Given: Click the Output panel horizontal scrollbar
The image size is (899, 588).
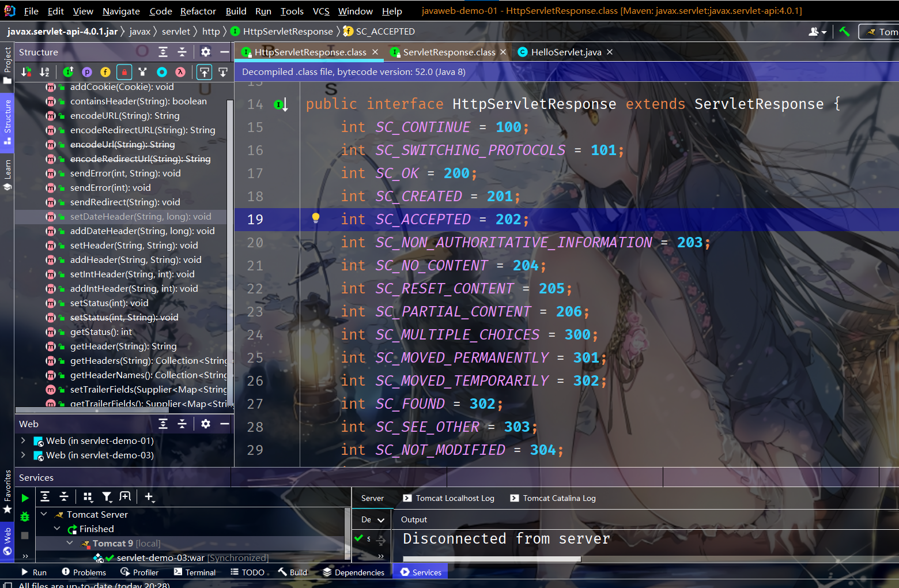Looking at the screenshot, I should tap(492, 559).
